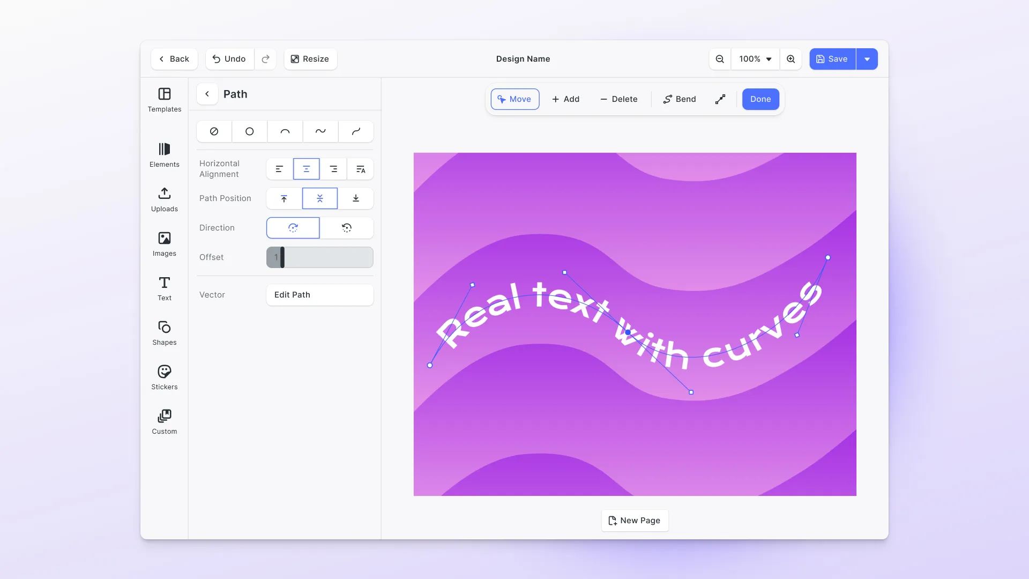Select the filled anchor point on the curve
Viewport: 1029px width, 579px height.
(628, 332)
